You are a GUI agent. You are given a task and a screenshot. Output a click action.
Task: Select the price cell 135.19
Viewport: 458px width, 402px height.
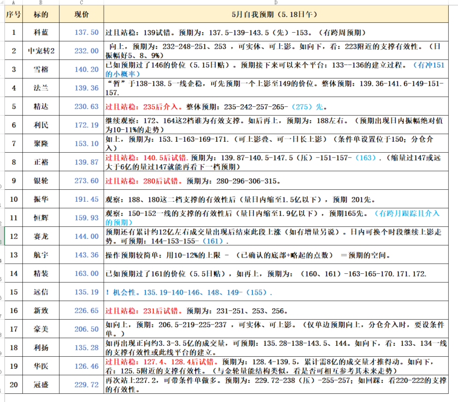point(81,292)
